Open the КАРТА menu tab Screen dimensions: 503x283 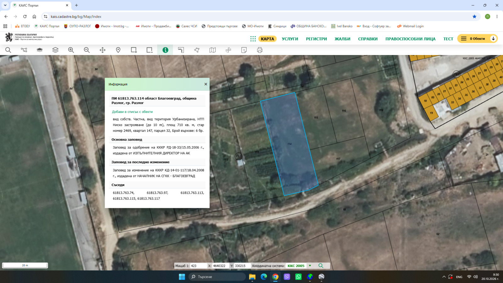pos(268,39)
